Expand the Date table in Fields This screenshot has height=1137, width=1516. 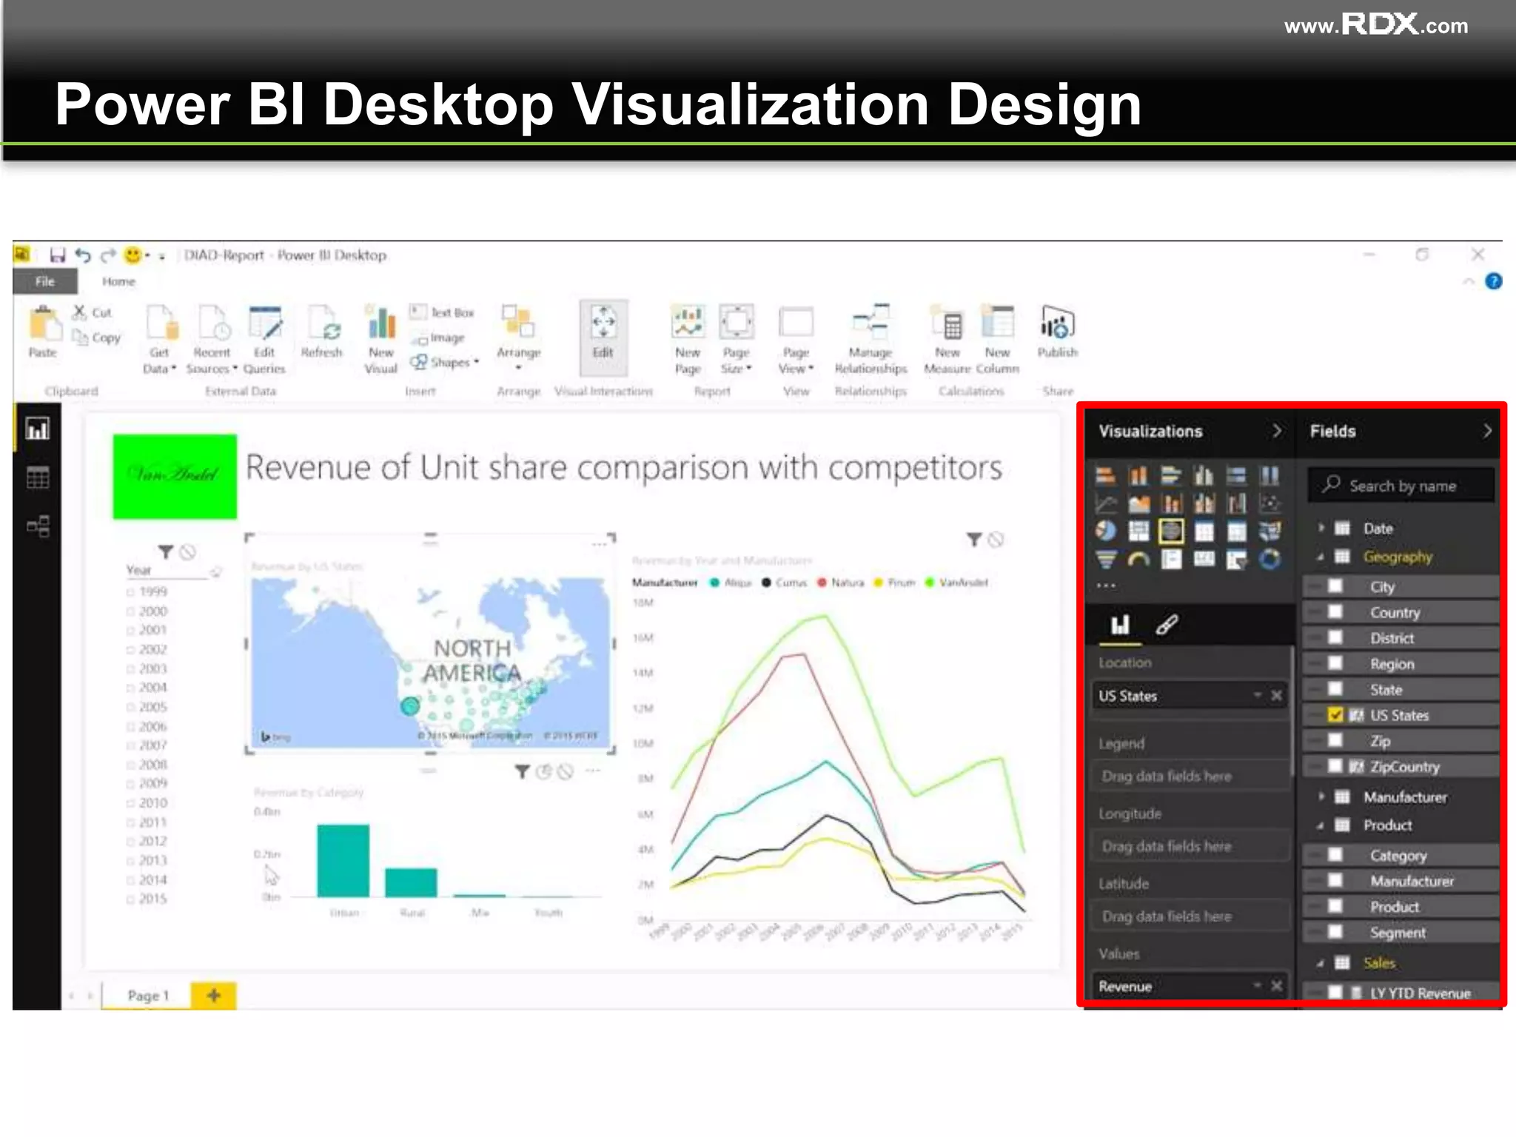[x=1321, y=528]
